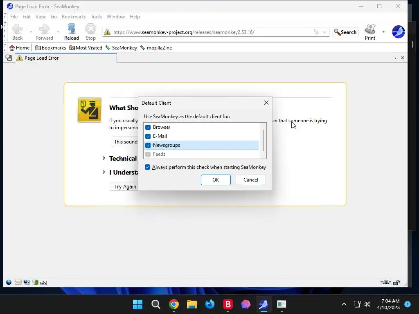The image size is (419, 314).
Task: Toggle the Newsgroups checkbox
Action: pos(148,145)
